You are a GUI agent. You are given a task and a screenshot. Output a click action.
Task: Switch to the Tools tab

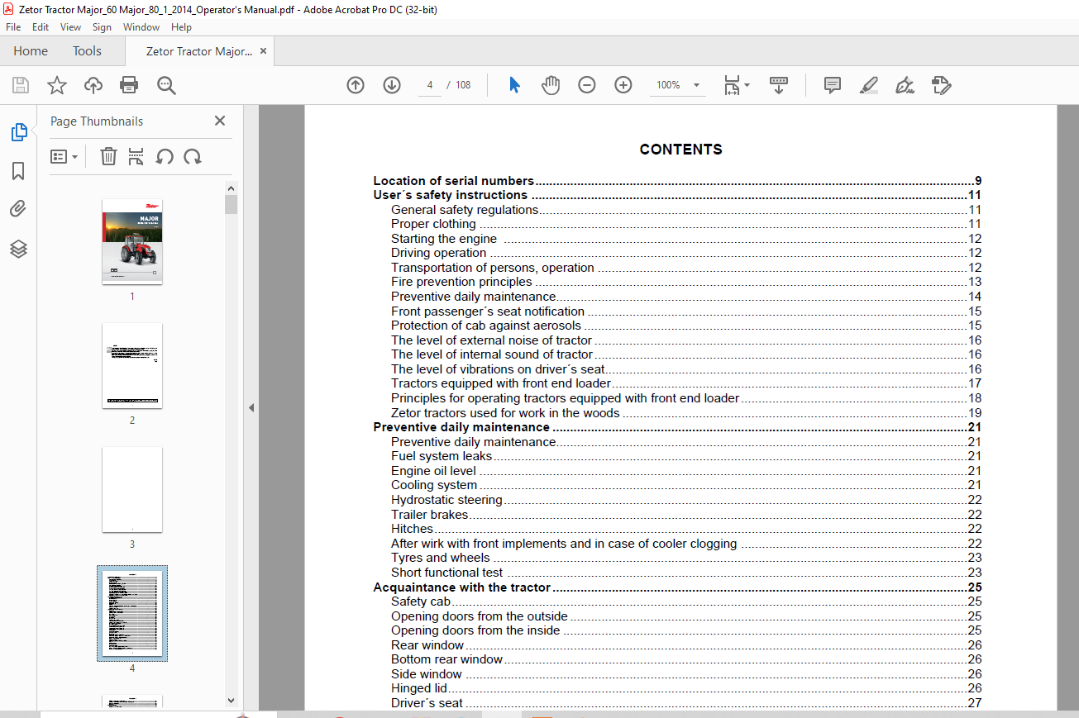coord(87,51)
